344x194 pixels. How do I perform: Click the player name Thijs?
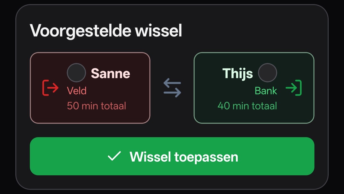[237, 73]
